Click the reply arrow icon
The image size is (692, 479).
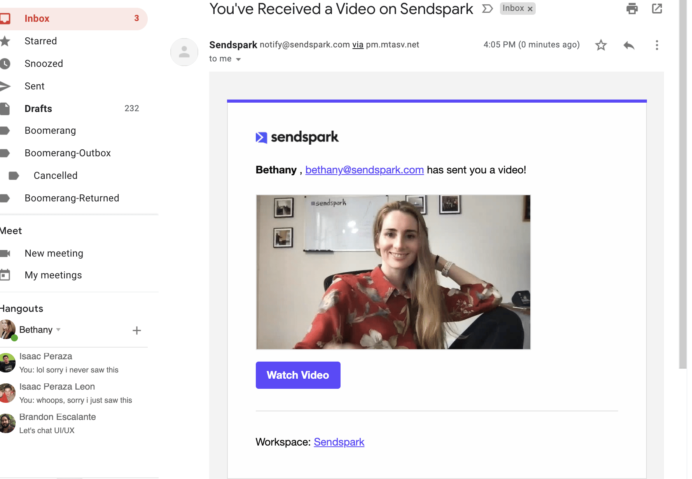[629, 45]
